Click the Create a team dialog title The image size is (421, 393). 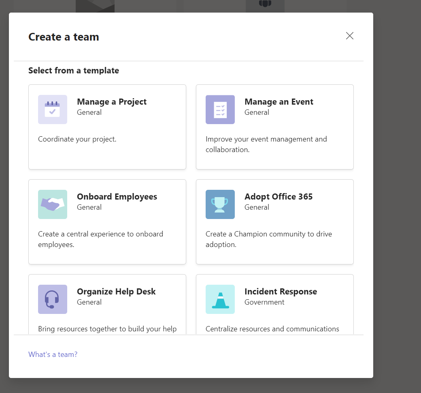[63, 37]
